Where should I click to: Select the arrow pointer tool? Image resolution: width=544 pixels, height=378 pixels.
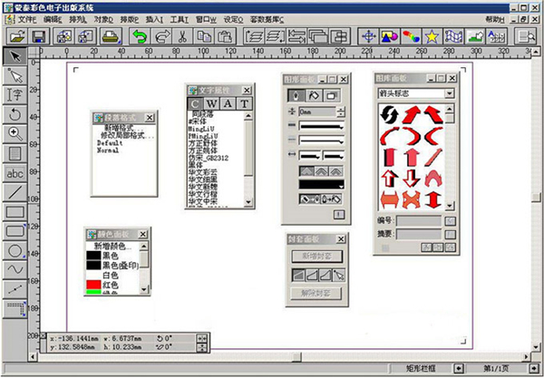click(x=14, y=55)
